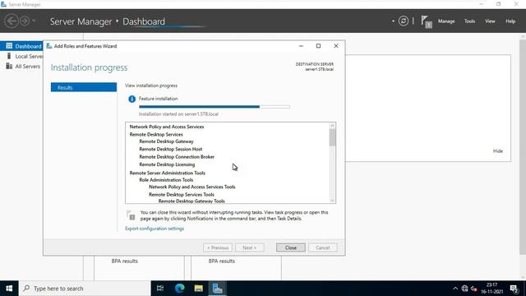Viewport: 526px width, 296px height.
Task: Click the Dashboard sidebar icon
Action: pos(9,46)
